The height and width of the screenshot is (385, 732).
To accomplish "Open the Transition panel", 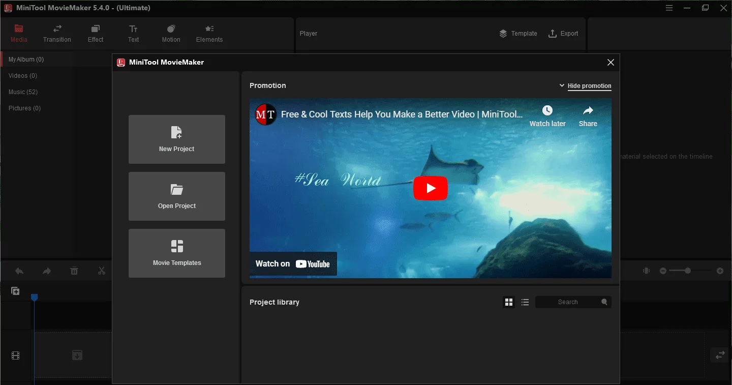I will [x=56, y=33].
